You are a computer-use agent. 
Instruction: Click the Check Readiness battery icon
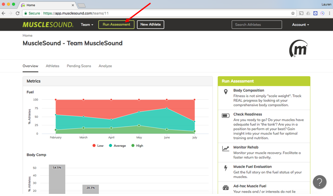226,116
